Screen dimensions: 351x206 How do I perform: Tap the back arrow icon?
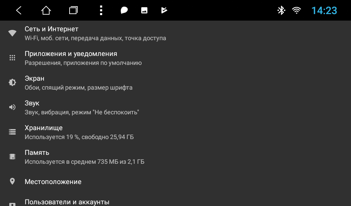pos(19,10)
